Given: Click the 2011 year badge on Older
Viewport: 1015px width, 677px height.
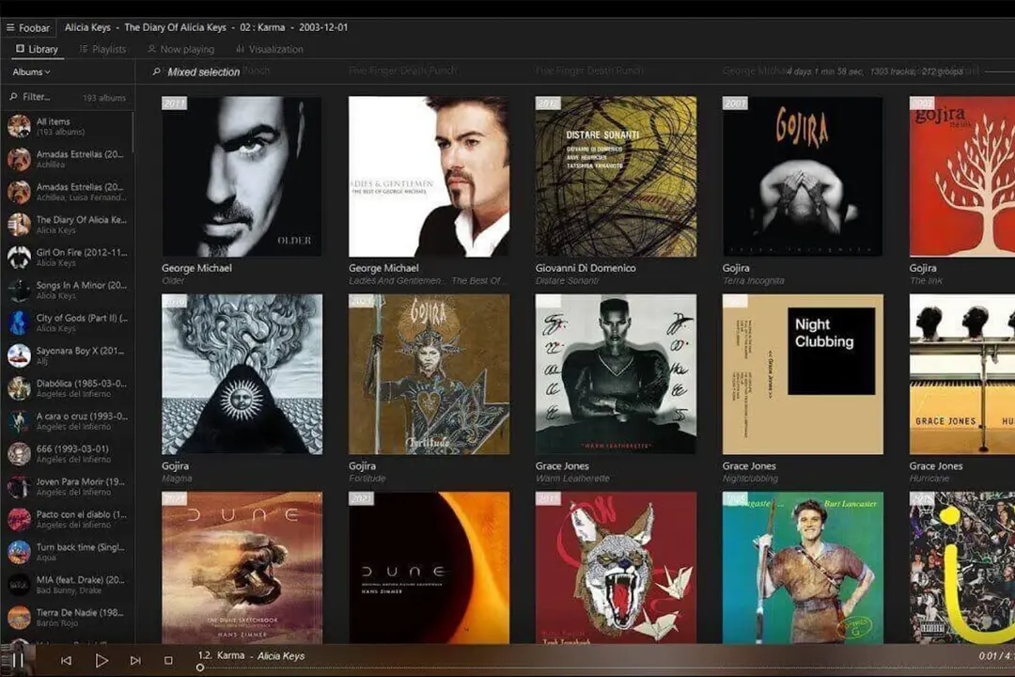Looking at the screenshot, I should pos(174,103).
